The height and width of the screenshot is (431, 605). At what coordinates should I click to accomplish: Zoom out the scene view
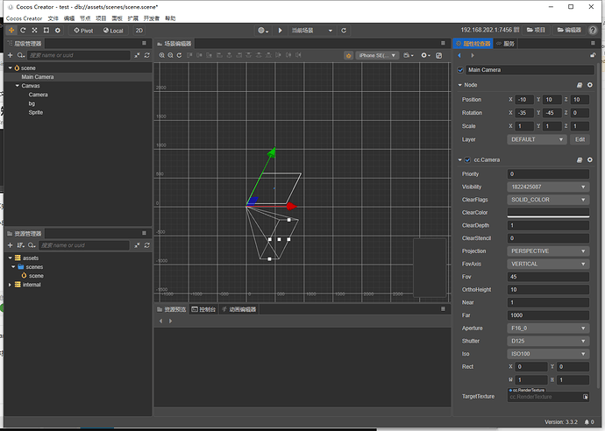(x=171, y=55)
